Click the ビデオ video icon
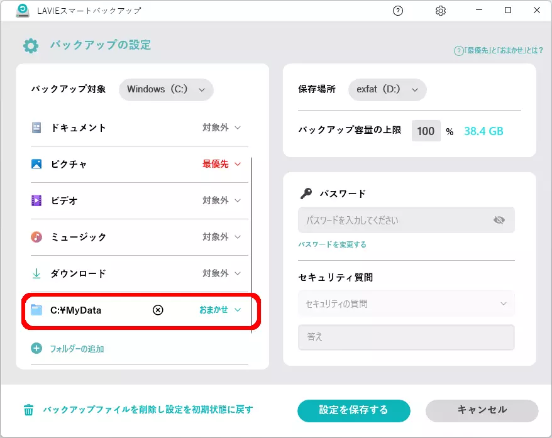Image resolution: width=552 pixels, height=438 pixels. point(36,200)
